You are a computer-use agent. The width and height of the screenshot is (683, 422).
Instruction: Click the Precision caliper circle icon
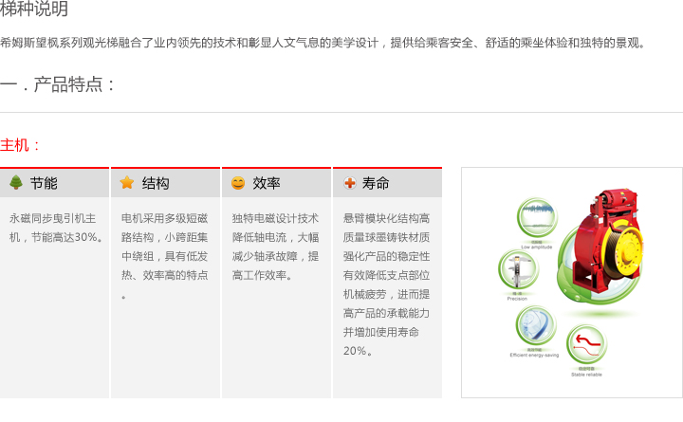tap(517, 268)
